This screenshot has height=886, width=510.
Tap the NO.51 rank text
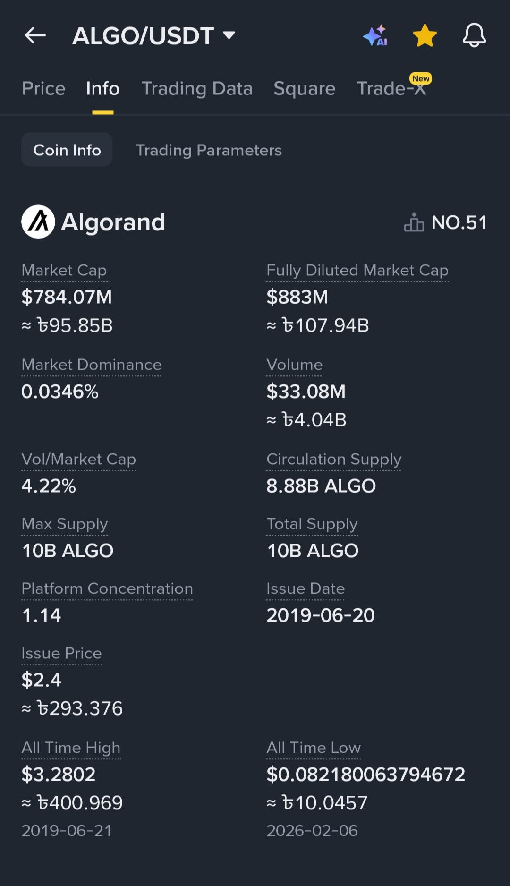(459, 222)
